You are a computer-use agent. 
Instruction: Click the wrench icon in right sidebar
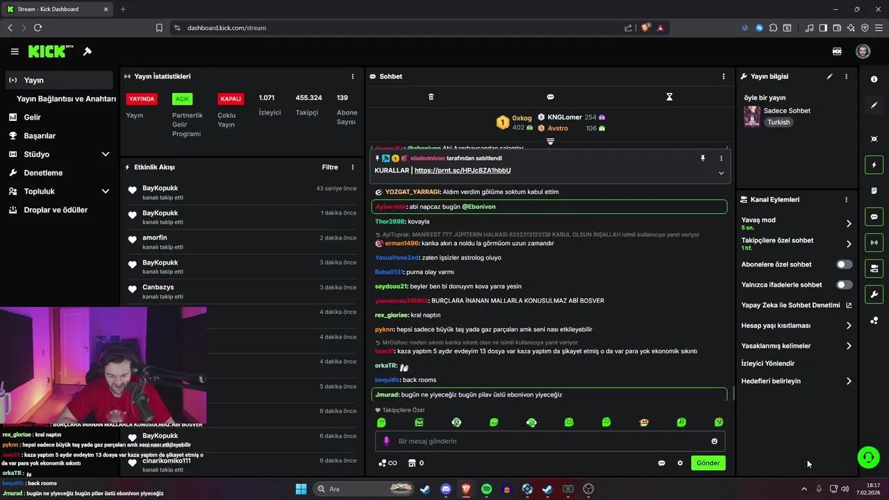(x=874, y=294)
